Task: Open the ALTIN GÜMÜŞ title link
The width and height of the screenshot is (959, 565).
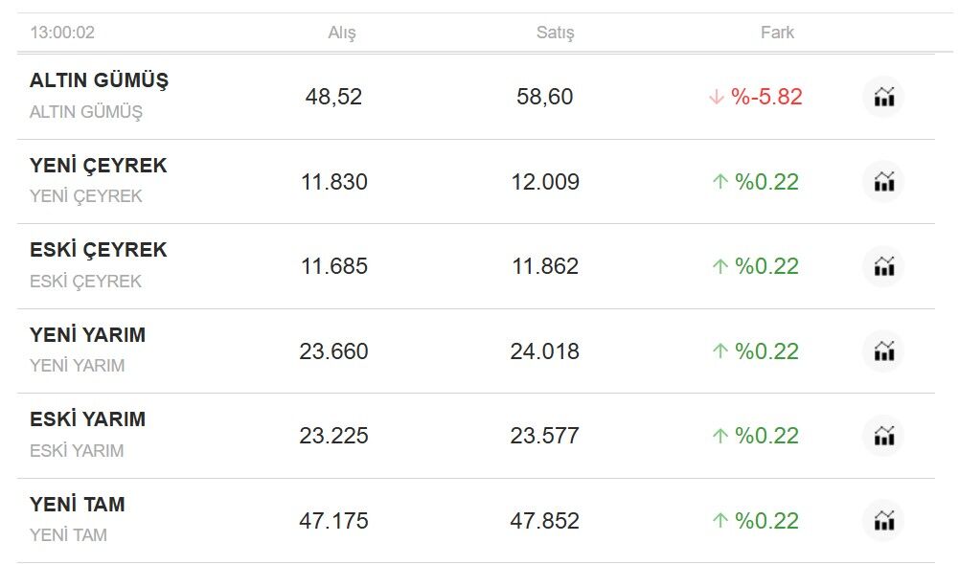Action: pos(99,80)
